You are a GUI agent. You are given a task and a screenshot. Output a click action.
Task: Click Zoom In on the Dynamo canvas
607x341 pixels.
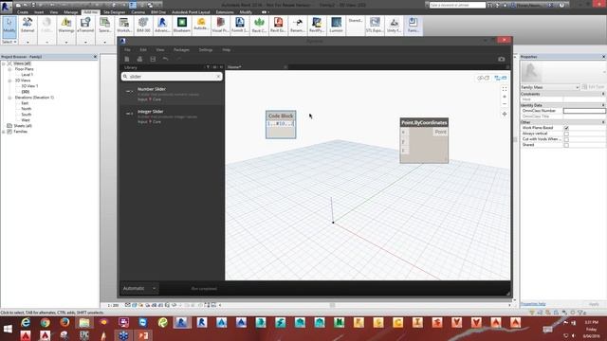(x=505, y=97)
